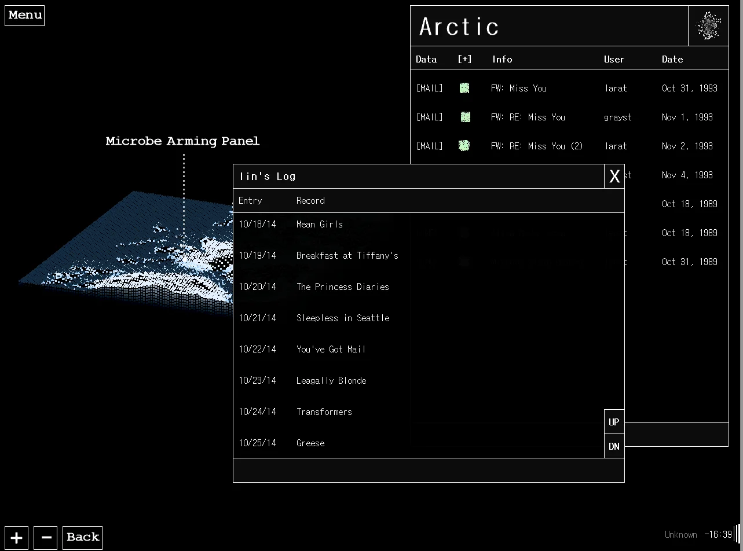Select the Sleepless in Seattle record
This screenshot has width=743, height=551.
click(x=343, y=318)
